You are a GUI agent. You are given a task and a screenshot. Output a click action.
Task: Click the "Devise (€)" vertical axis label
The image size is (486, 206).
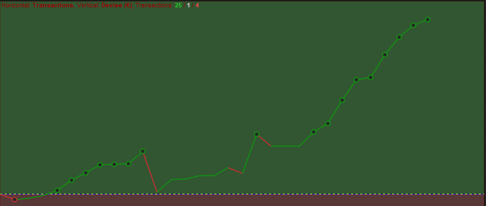[x=117, y=5]
